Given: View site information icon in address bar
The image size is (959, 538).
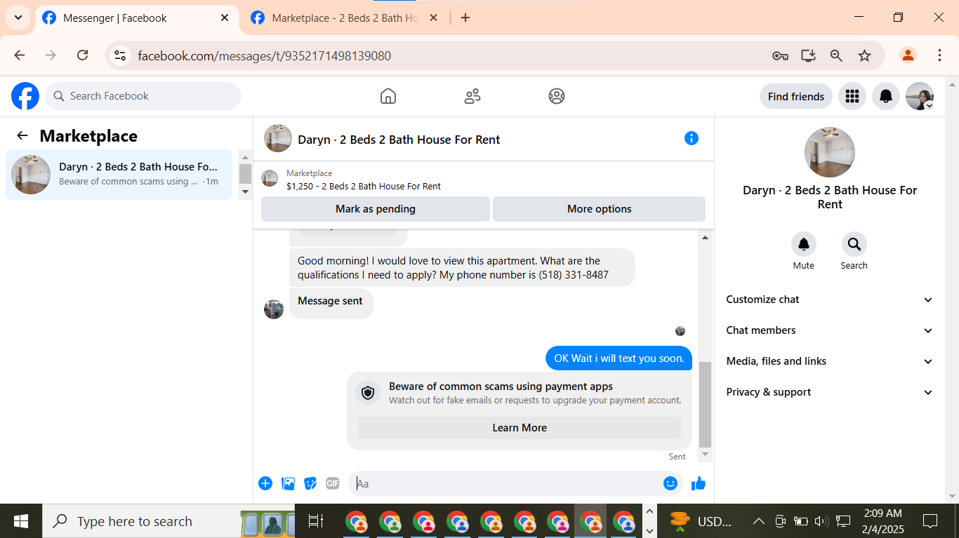Looking at the screenshot, I should (120, 55).
